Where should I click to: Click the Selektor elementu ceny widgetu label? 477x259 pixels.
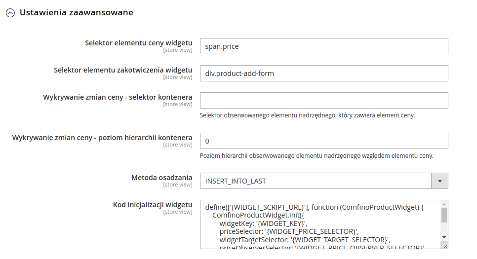pos(139,43)
